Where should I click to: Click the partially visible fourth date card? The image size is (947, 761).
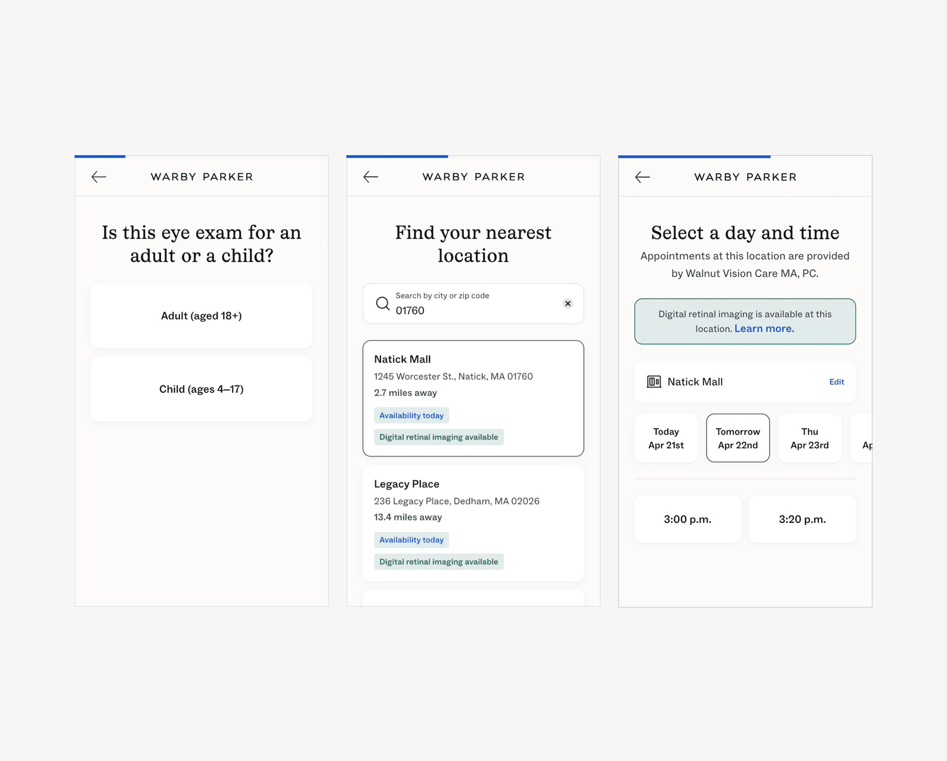863,438
